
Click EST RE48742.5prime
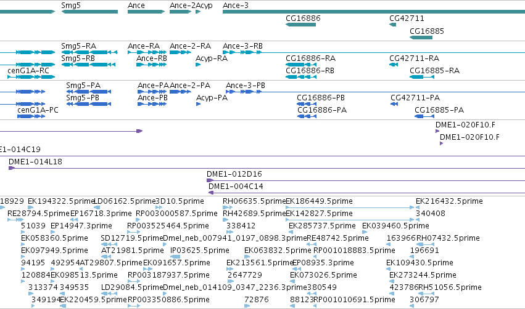click(338, 238)
